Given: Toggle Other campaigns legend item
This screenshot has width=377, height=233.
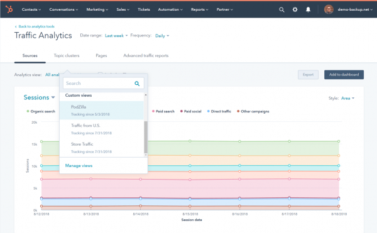Looking at the screenshot, I should (253, 111).
